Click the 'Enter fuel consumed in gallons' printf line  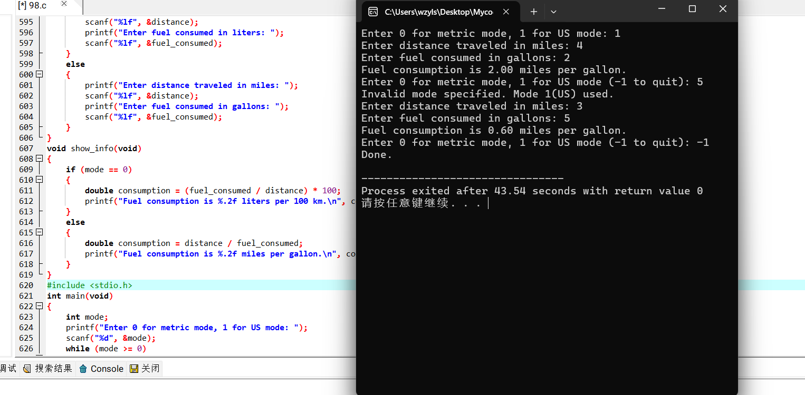[x=187, y=106]
